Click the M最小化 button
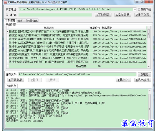 123,80
